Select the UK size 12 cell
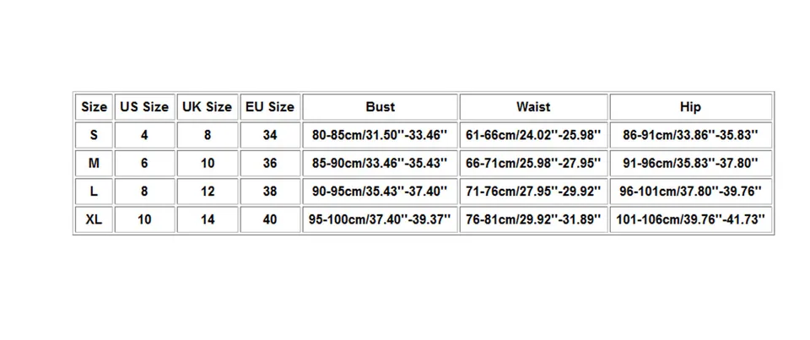 [x=208, y=192]
